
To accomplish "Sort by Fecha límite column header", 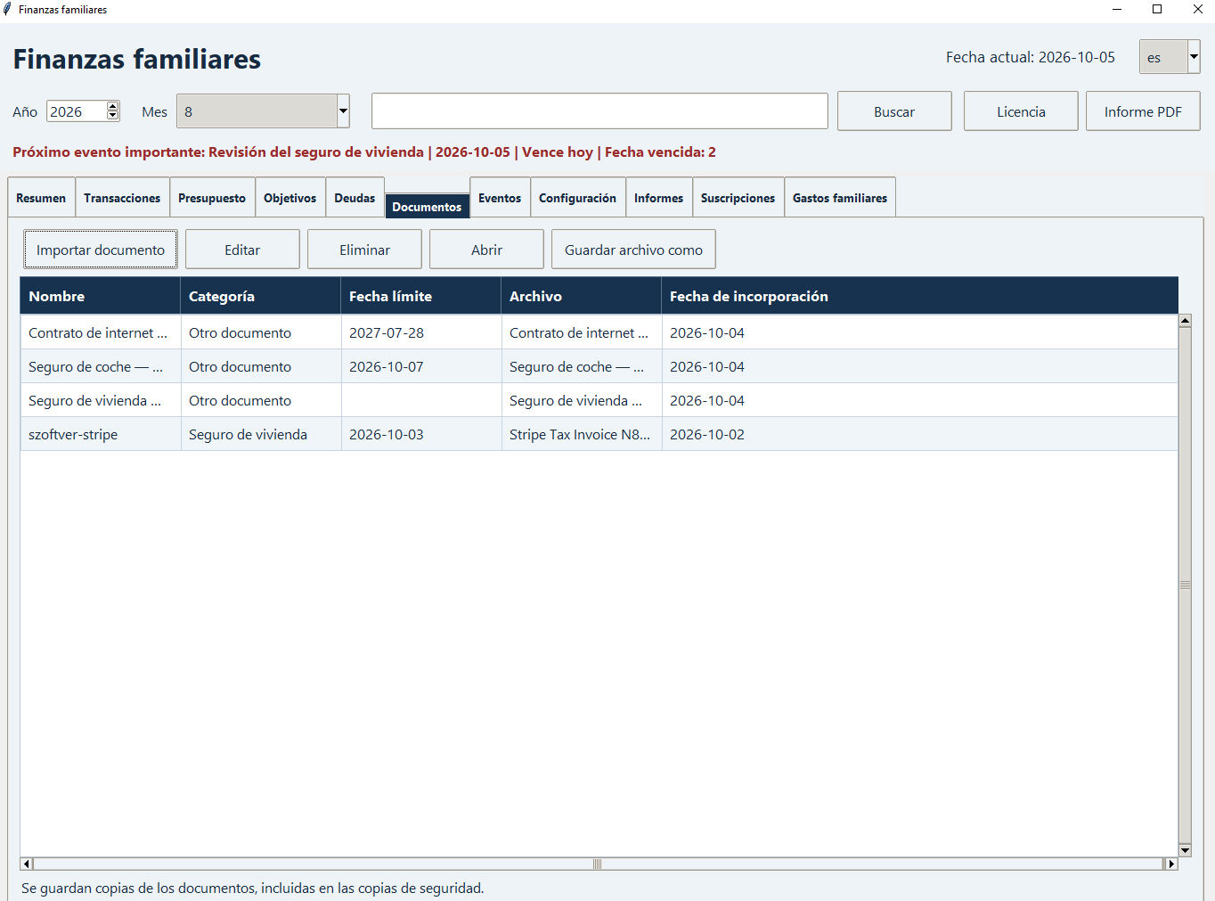I will tap(420, 296).
